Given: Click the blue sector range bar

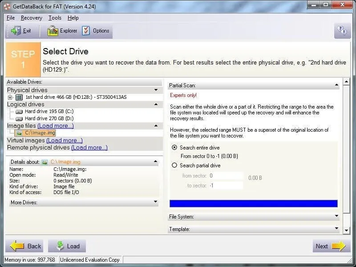Looking at the screenshot, I should click(x=253, y=203).
